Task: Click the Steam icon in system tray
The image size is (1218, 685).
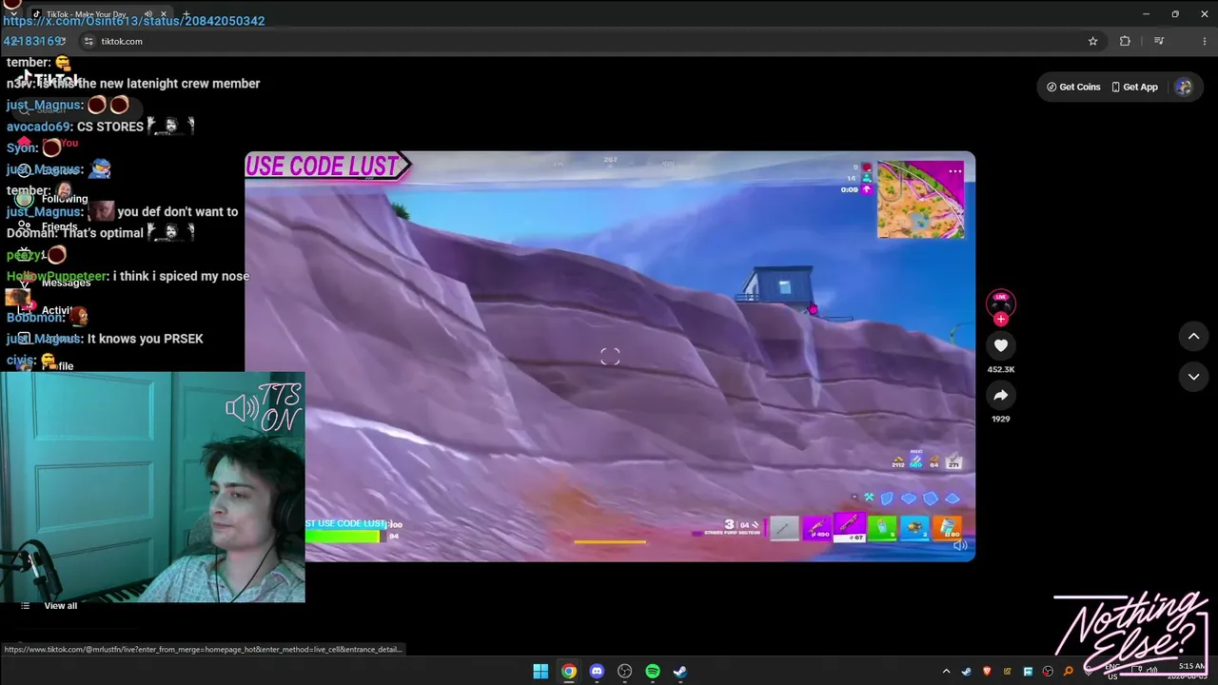Action: coord(967,672)
